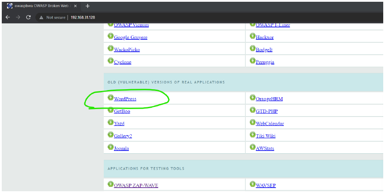Click plus icon next to AWStats
Screen dimensions: 385x193
point(253,147)
